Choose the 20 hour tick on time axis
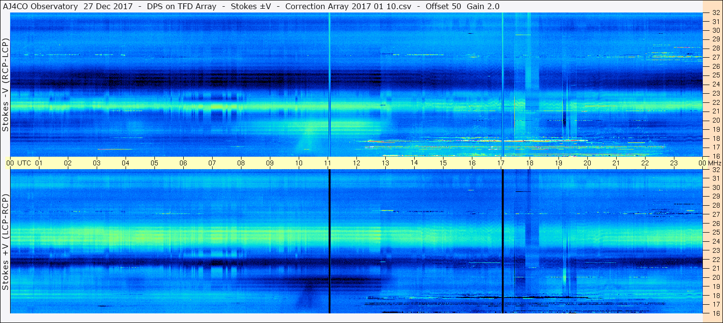 point(587,163)
